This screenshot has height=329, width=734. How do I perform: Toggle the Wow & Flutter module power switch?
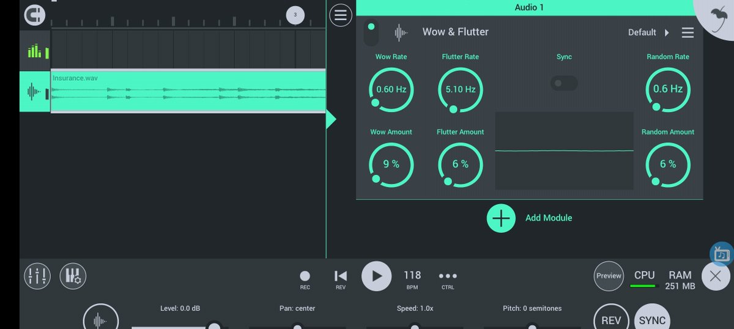371,32
